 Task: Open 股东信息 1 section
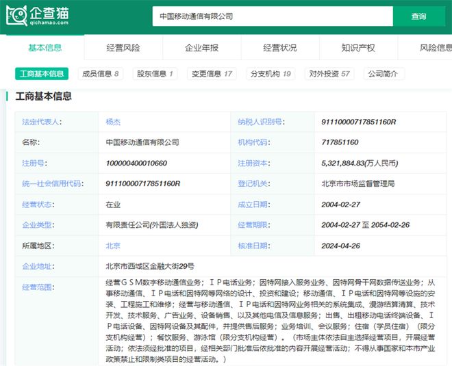point(155,74)
